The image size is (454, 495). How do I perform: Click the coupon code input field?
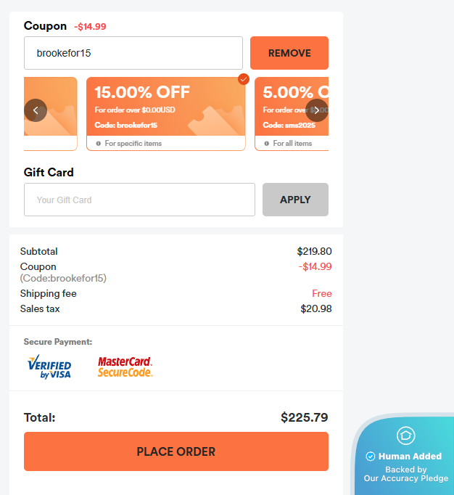(133, 53)
